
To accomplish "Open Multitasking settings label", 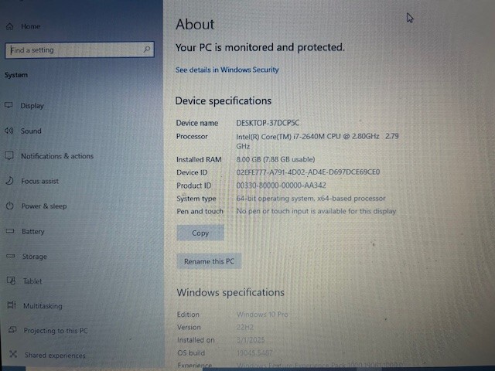I will (43, 306).
